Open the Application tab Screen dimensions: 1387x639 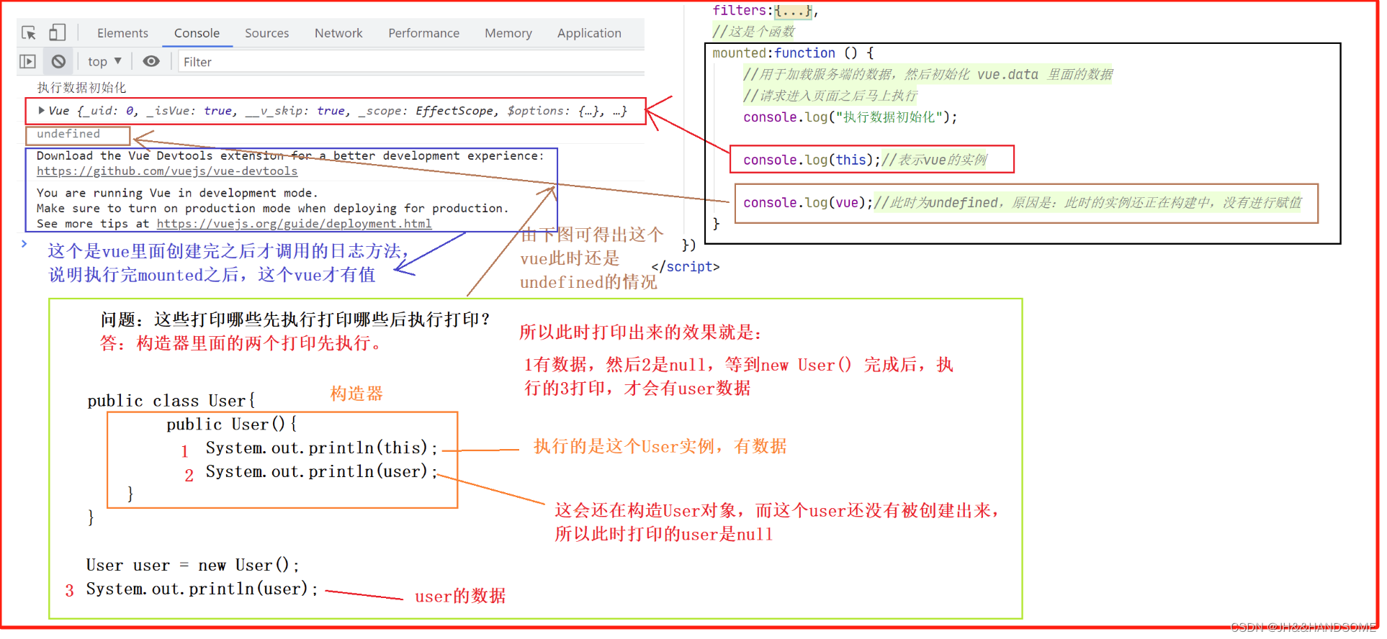[589, 33]
